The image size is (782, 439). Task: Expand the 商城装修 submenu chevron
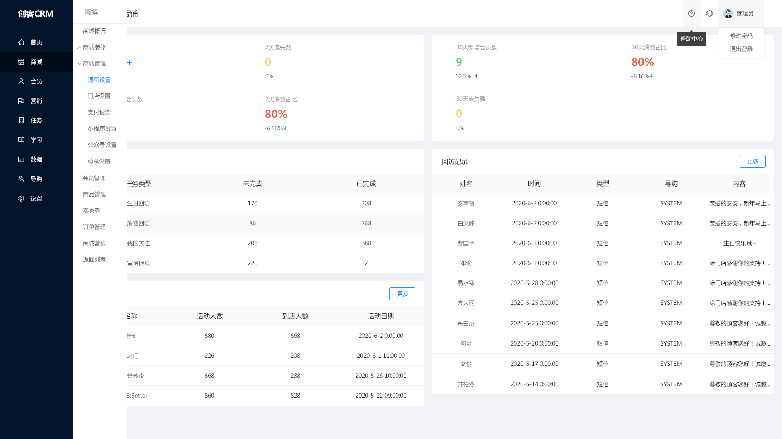pyautogui.click(x=79, y=48)
